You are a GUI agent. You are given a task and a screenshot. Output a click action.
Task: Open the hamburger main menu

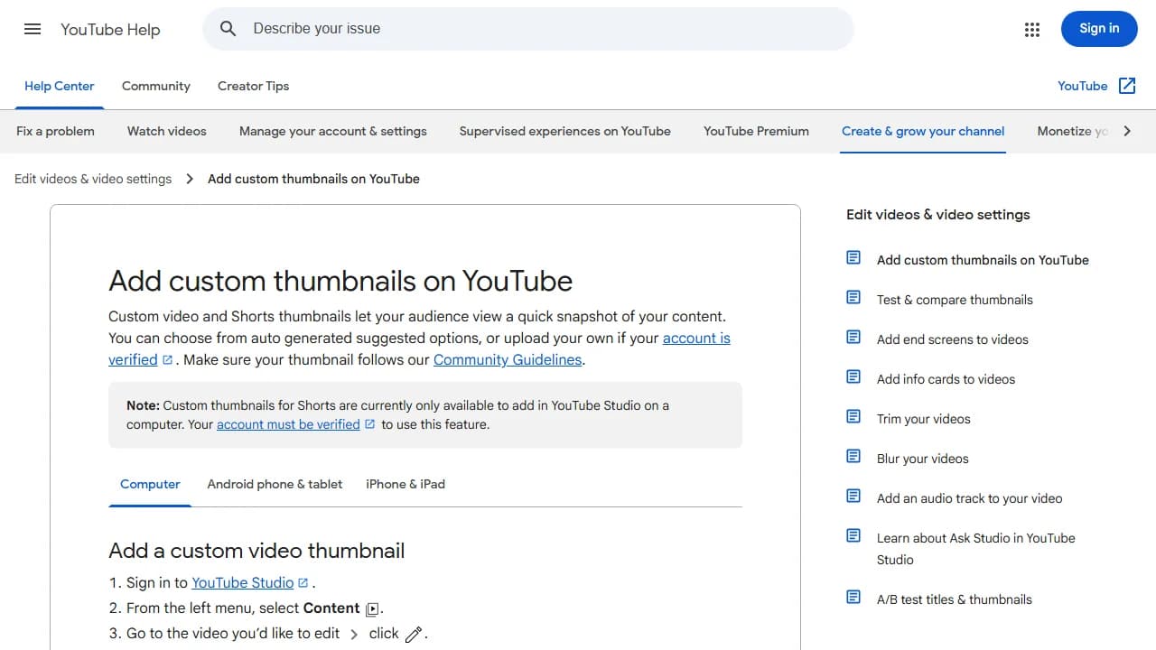coord(33,29)
